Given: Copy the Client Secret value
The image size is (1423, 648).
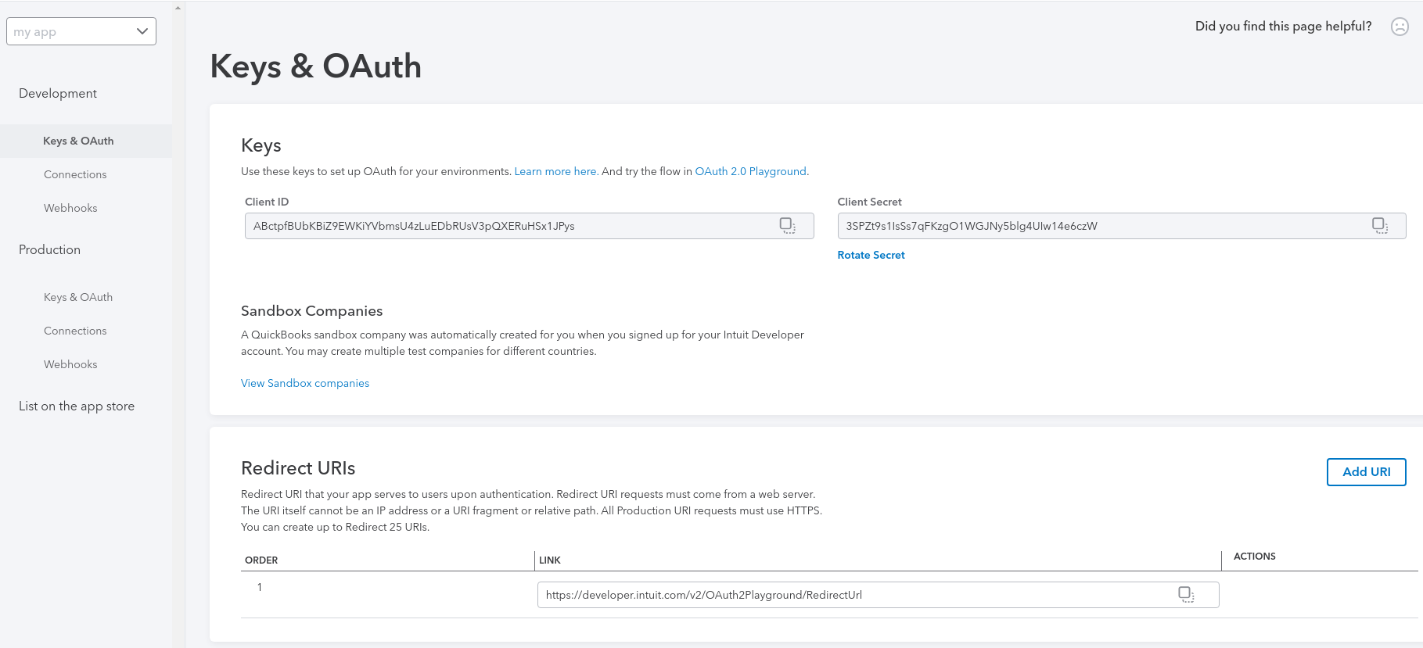Looking at the screenshot, I should (x=1380, y=226).
